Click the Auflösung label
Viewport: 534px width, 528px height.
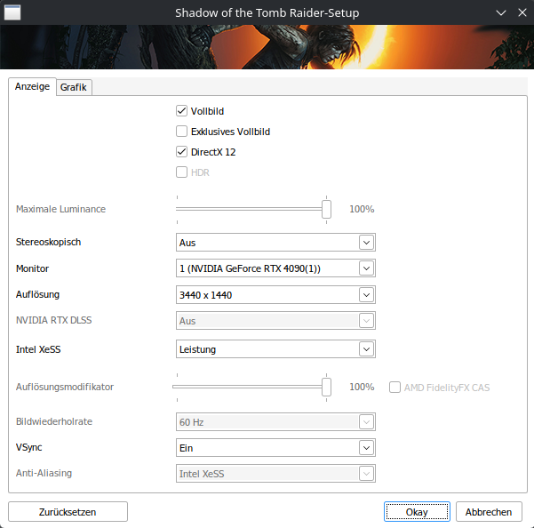coord(37,294)
